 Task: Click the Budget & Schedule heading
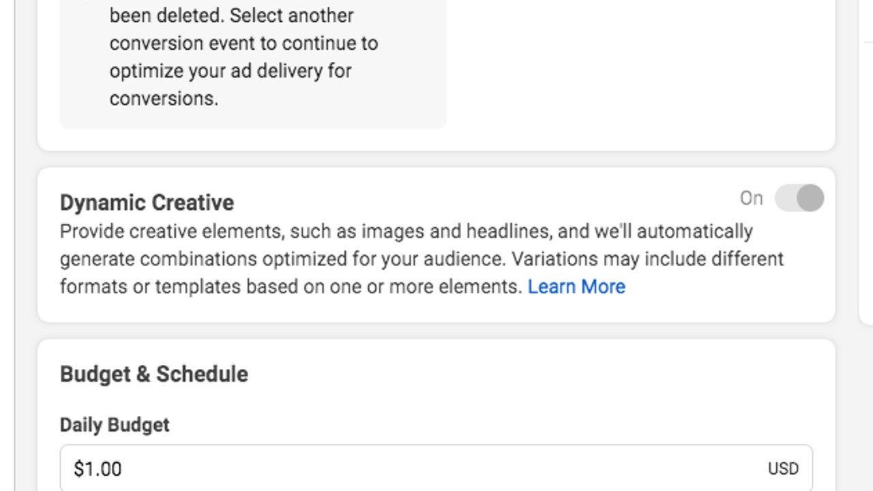pyautogui.click(x=154, y=374)
